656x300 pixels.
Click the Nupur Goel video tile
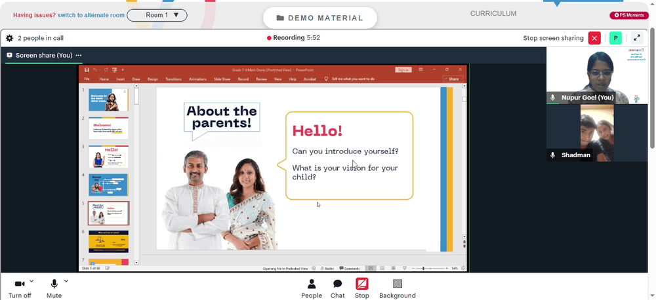click(596, 75)
